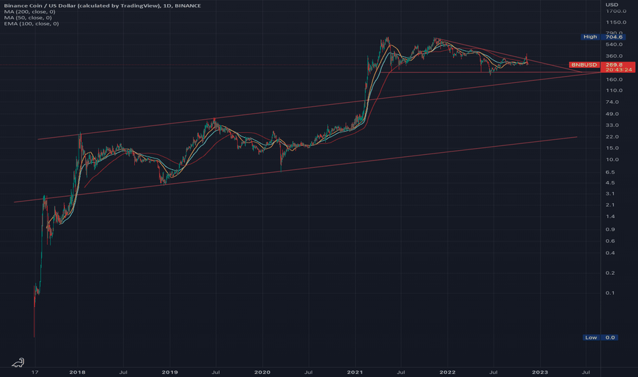Click the 0.9 price axis label
Viewport: 638px width, 377px height.
pos(611,230)
